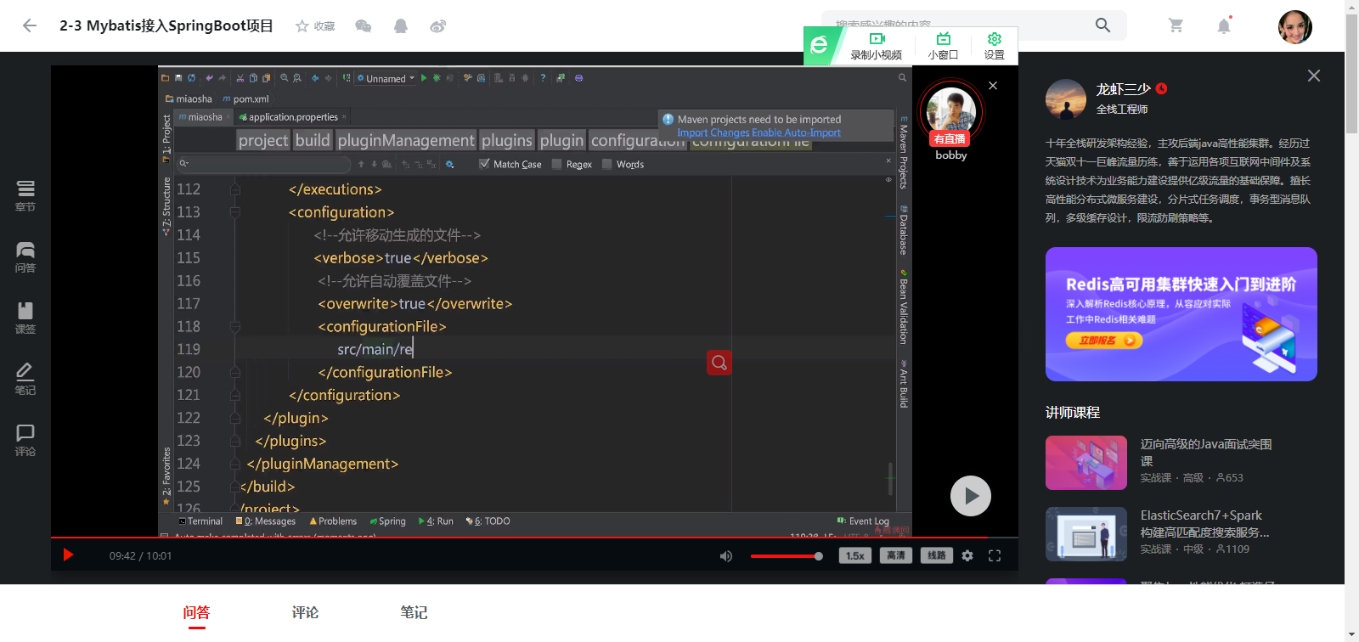
Task: Click the search magnifier in the header
Action: (x=1102, y=25)
